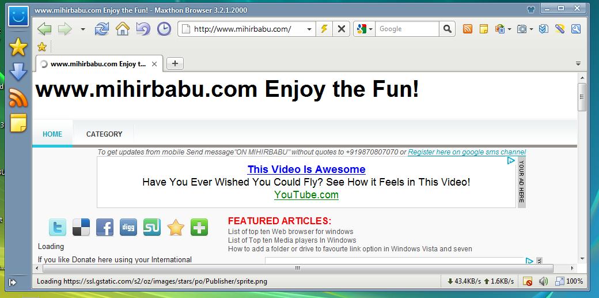Open the screen capture dropdown arrow
This screenshot has height=298, width=599.
tap(532, 29)
